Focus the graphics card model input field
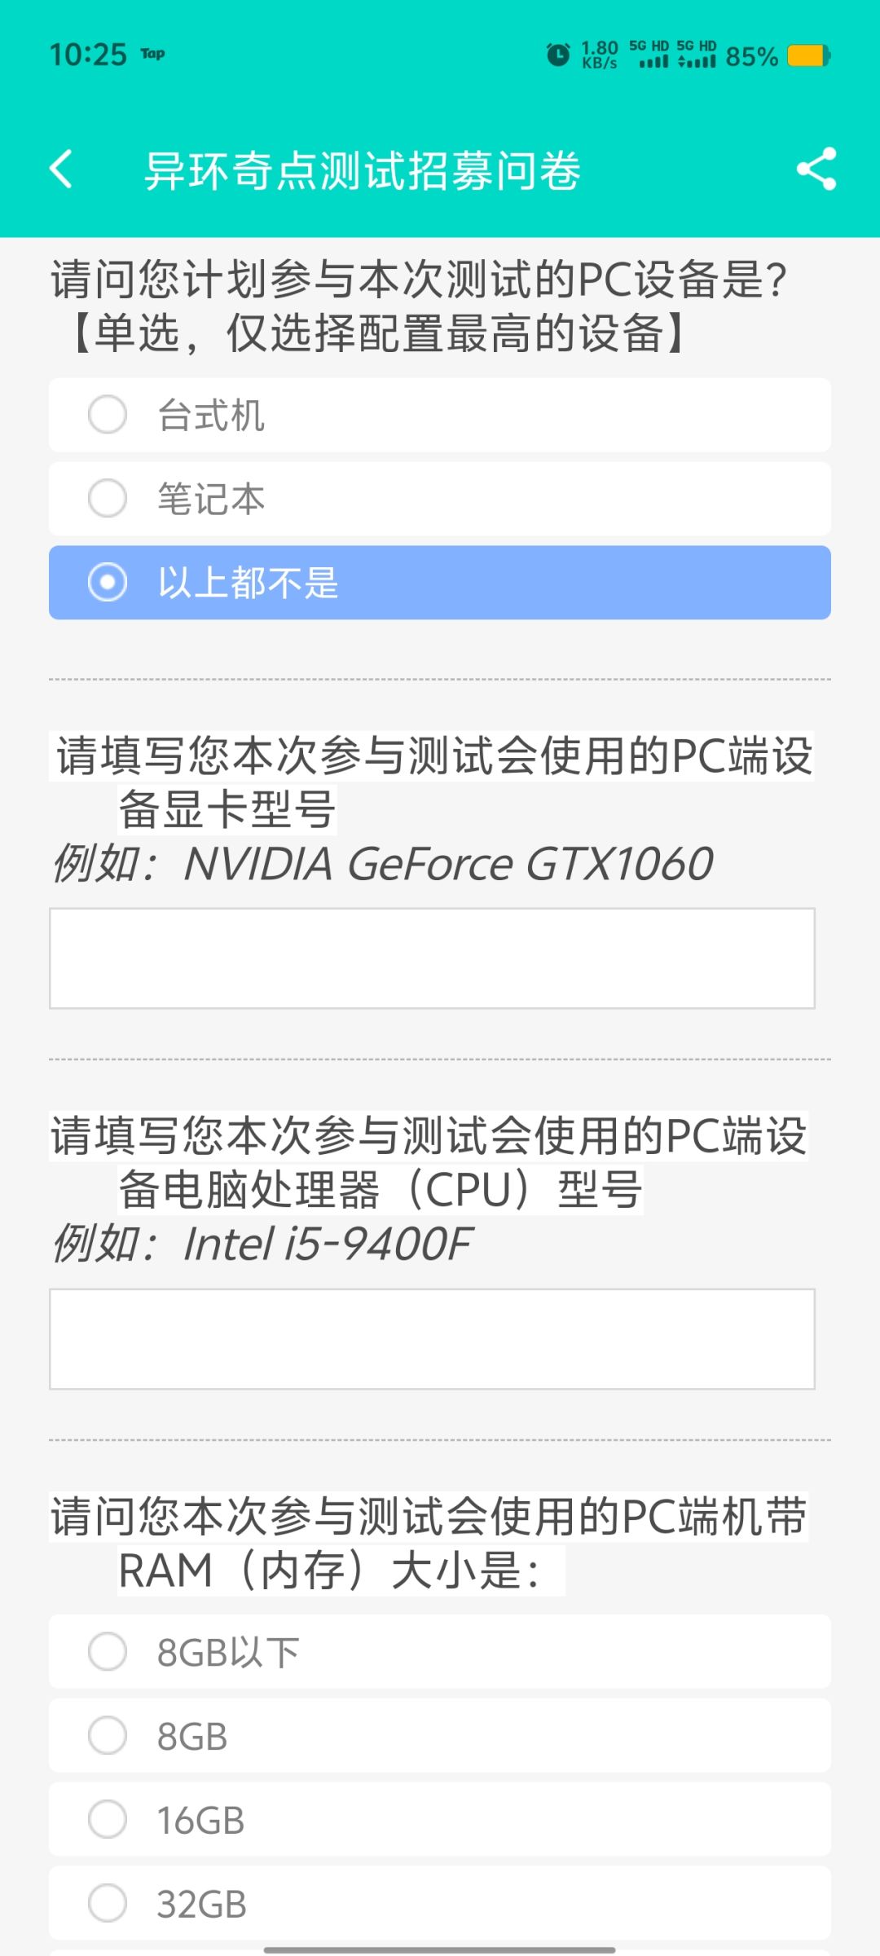The height and width of the screenshot is (1956, 880). [432, 958]
